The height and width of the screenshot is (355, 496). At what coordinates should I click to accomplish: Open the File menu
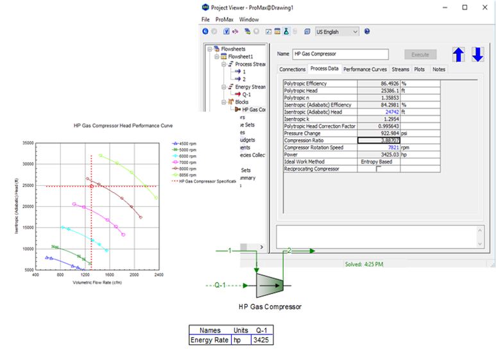[x=205, y=19]
